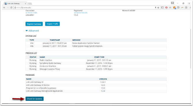Click the orange extension icon with blue badge

(175, 8)
